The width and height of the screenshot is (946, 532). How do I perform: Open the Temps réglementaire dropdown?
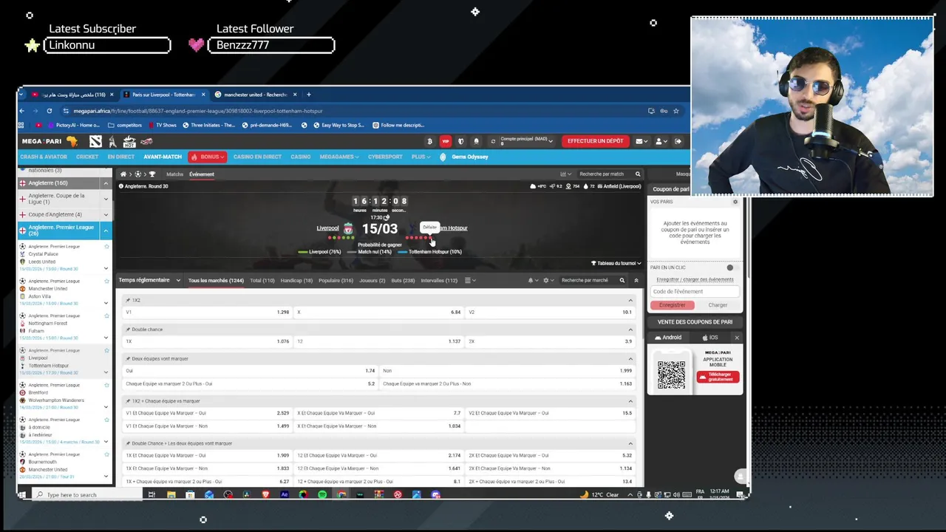click(149, 280)
